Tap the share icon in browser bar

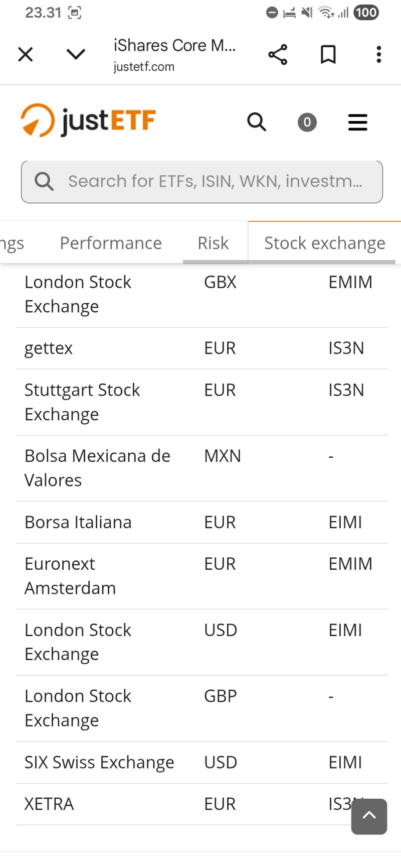[278, 54]
